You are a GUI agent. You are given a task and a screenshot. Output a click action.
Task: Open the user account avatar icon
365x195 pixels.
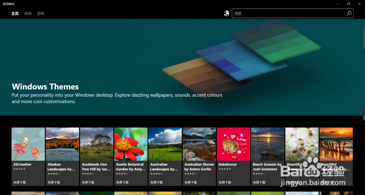pyautogui.click(x=226, y=13)
